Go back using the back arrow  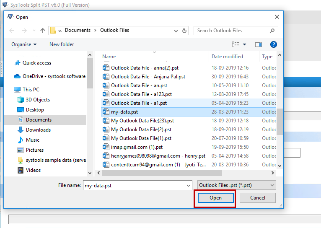pos(12,31)
